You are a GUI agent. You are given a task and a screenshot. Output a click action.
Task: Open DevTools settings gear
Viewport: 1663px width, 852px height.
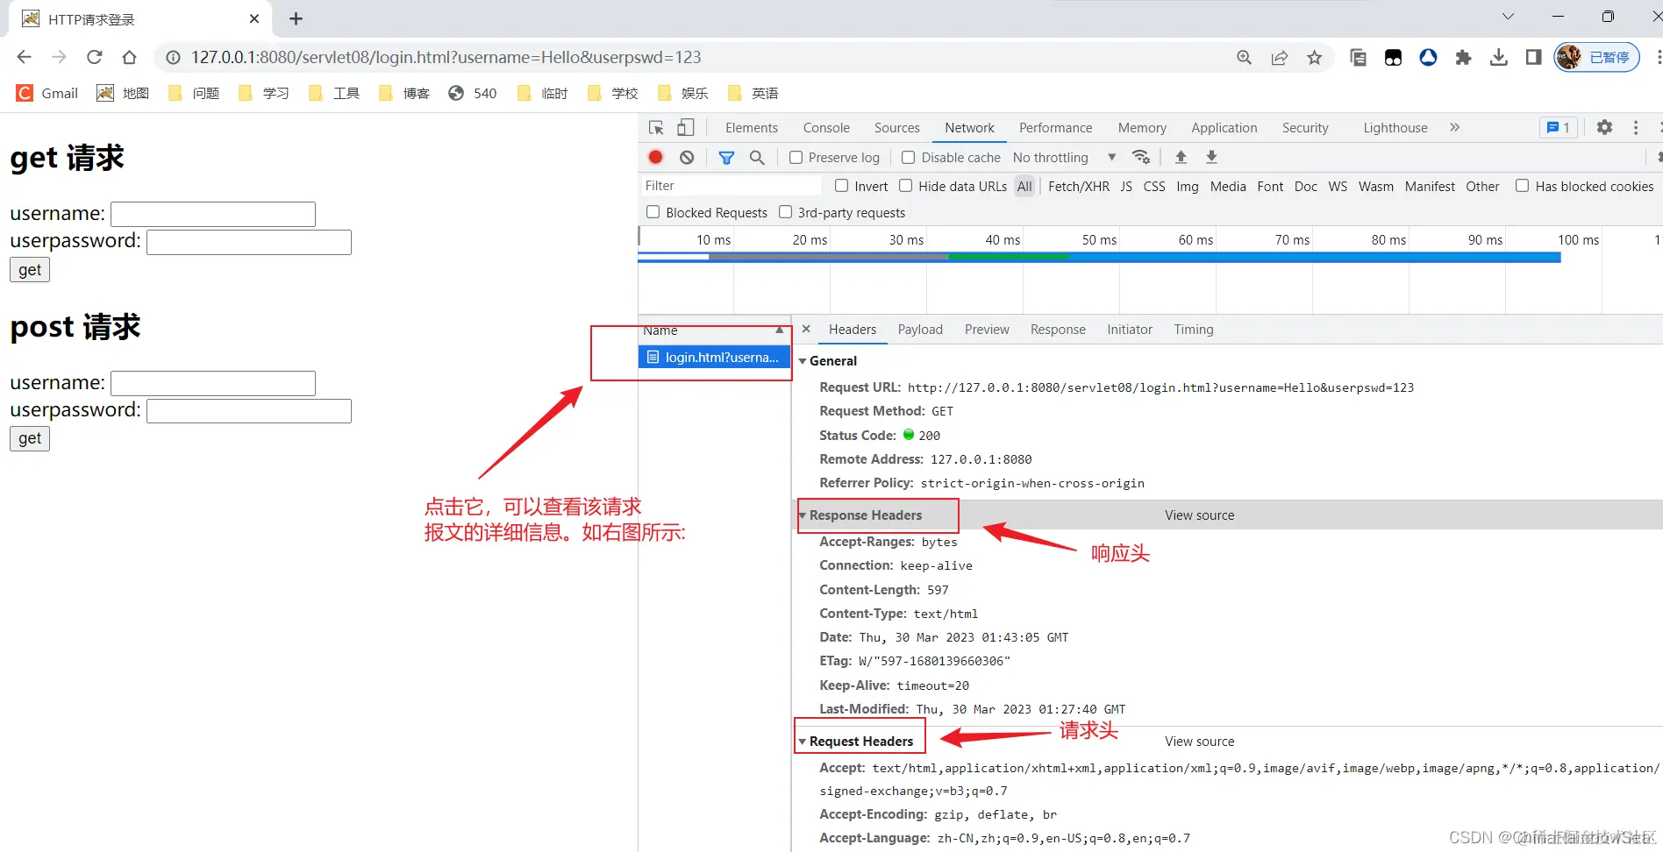(x=1604, y=127)
